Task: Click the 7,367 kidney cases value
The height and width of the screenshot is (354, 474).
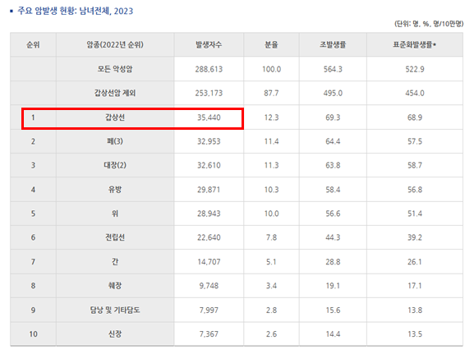Action: [x=209, y=334]
